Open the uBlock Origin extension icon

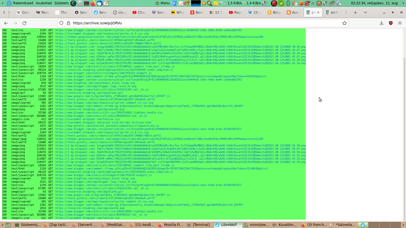pos(391,23)
